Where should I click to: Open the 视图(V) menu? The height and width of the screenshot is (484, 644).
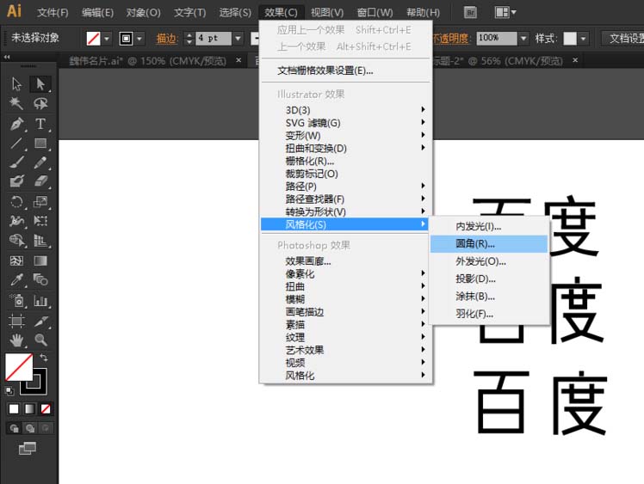[x=327, y=12]
